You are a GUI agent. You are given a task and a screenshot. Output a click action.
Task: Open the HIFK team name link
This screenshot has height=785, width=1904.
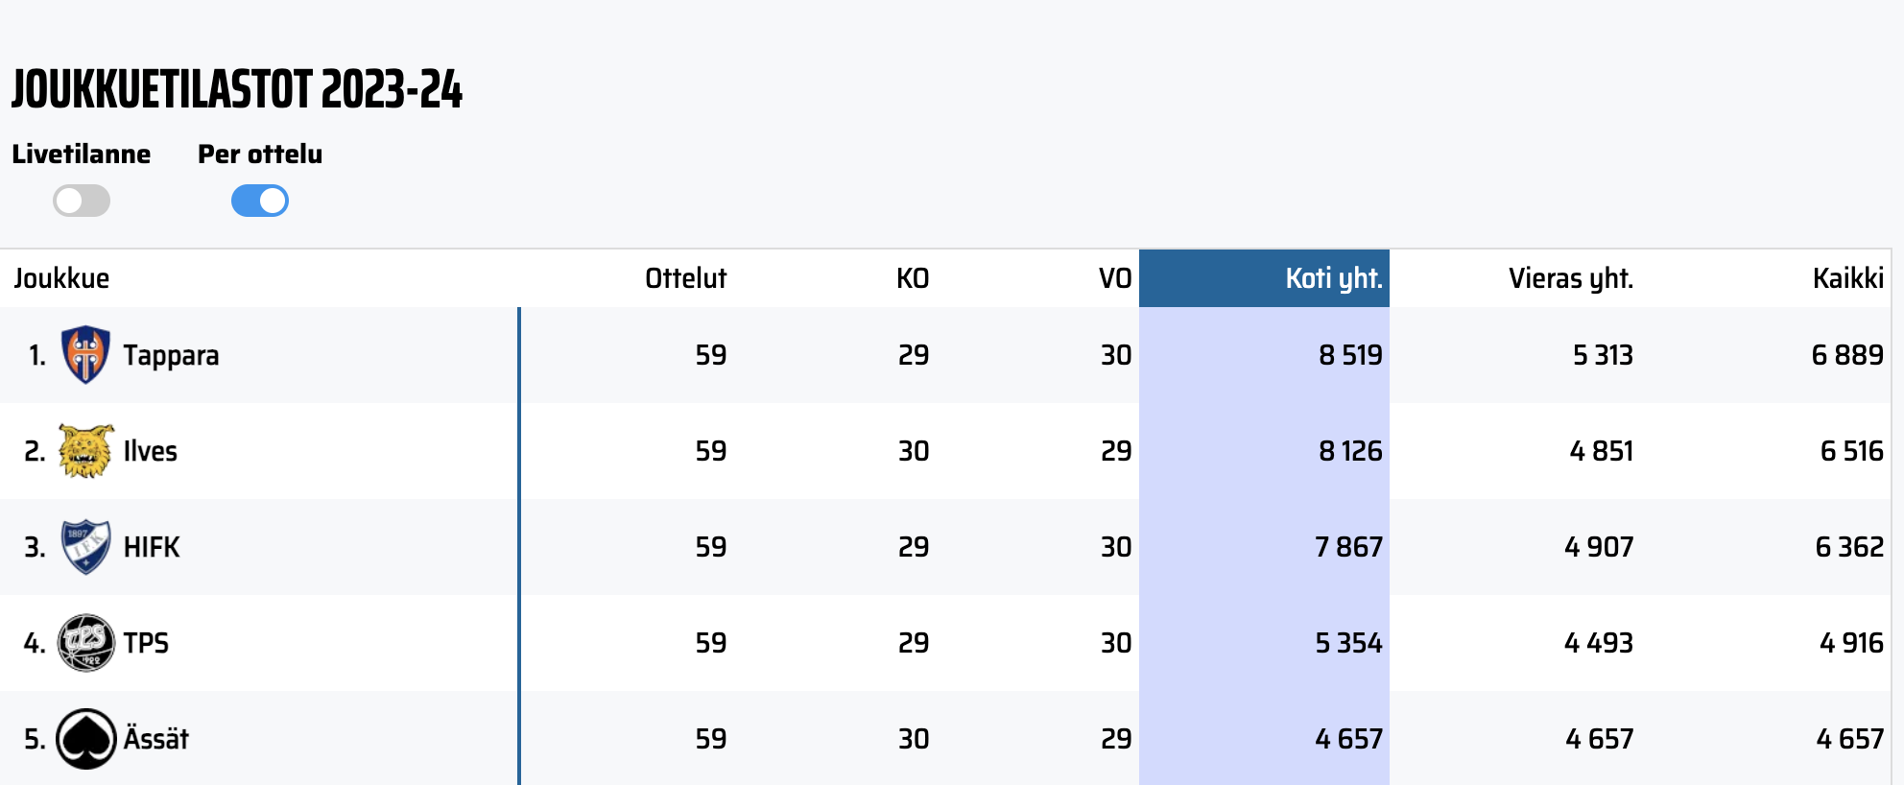pyautogui.click(x=152, y=548)
